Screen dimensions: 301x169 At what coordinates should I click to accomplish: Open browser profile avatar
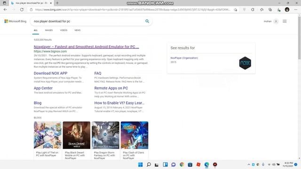(x=287, y=9)
